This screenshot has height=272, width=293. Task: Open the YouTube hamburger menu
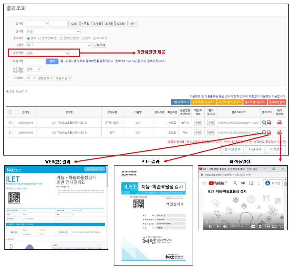click(x=204, y=183)
